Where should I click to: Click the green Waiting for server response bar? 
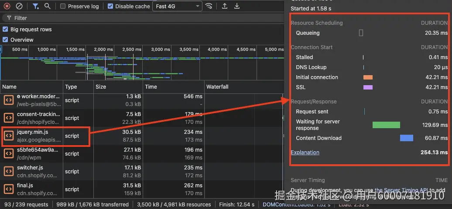pyautogui.click(x=386, y=125)
